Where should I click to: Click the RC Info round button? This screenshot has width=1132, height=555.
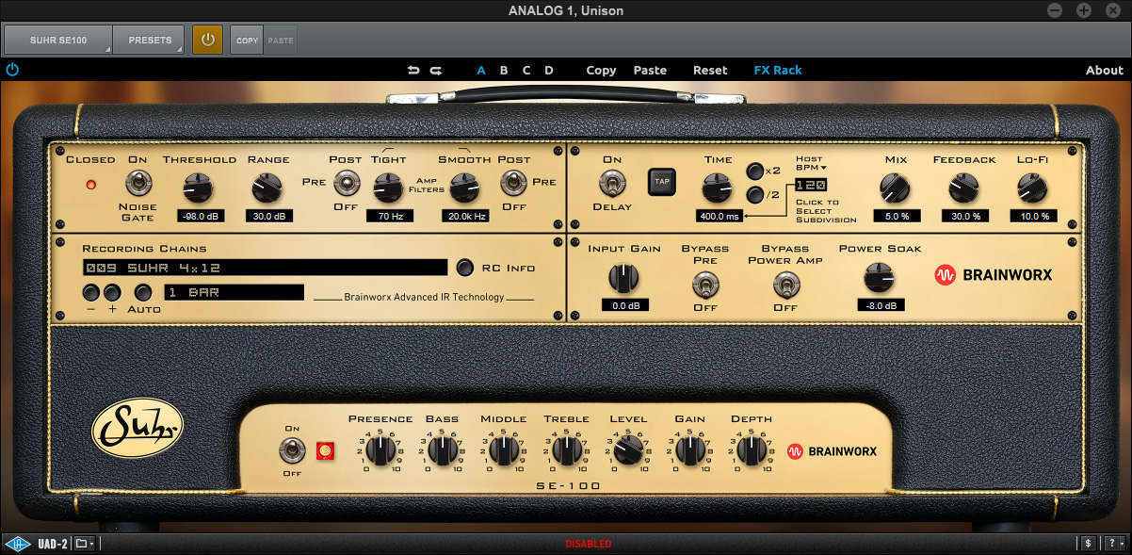pos(465,267)
